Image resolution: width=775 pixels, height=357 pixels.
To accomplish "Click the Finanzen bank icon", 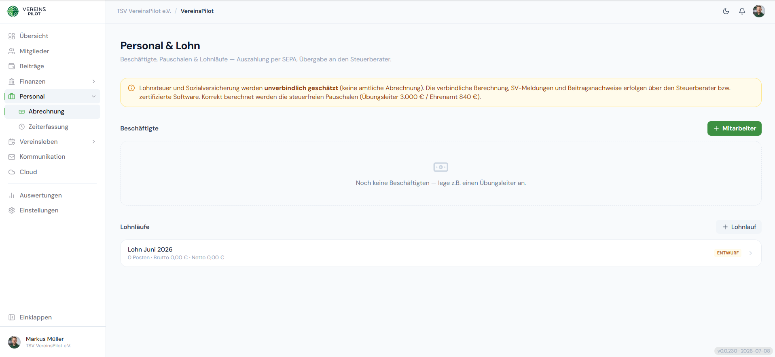I will point(12,82).
